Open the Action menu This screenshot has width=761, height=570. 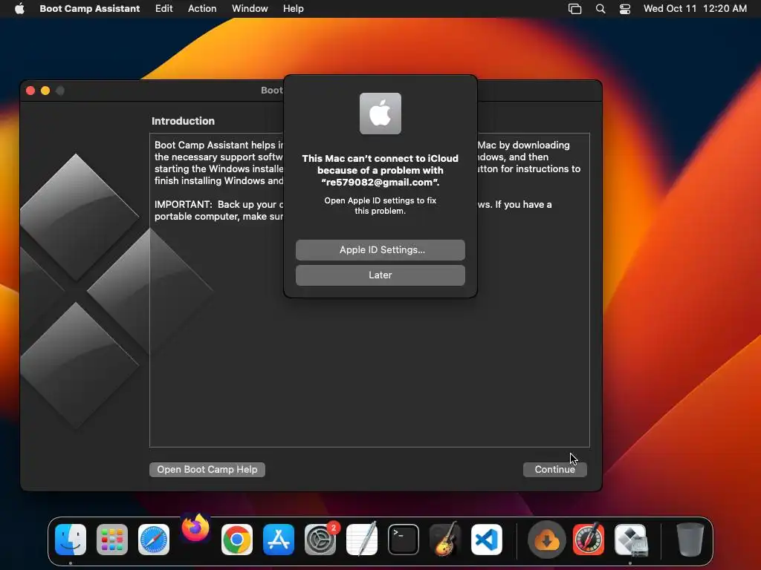coord(202,8)
